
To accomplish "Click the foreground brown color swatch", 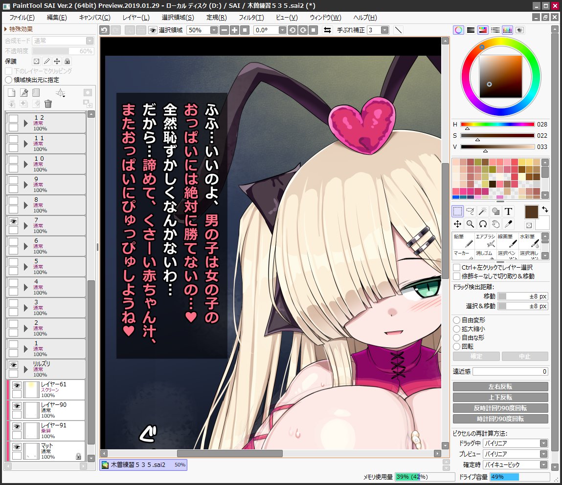I will (532, 212).
